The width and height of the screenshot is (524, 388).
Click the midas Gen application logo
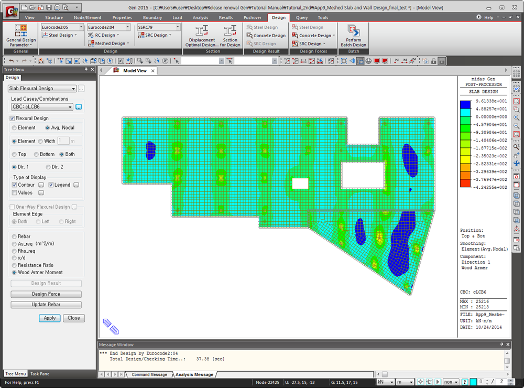point(12,12)
